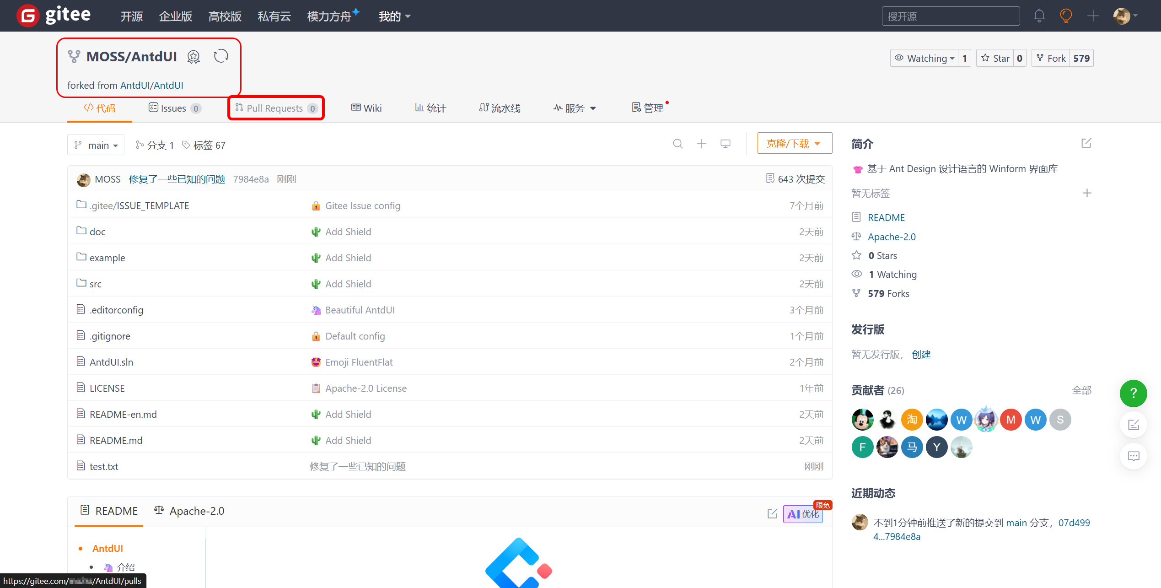Open file search with the magnifier icon
The image size is (1161, 588).
(x=677, y=144)
